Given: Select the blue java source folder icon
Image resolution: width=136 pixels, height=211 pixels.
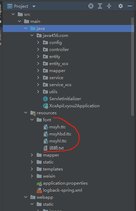Looking at the screenshot, I should tap(33, 28).
